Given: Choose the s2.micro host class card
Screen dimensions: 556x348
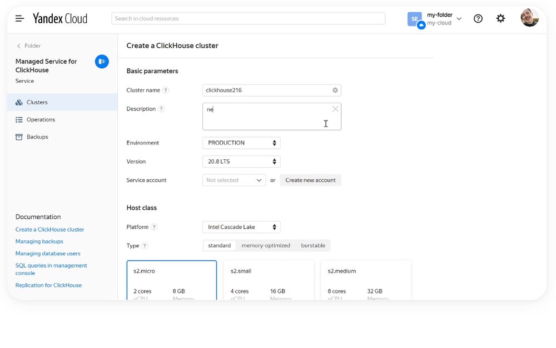Looking at the screenshot, I should coord(172,280).
